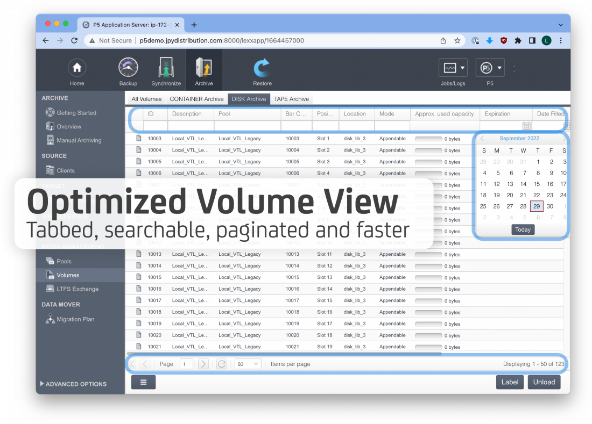Go to previous month in calendar
Screen dimensions: 592x424
(482, 139)
